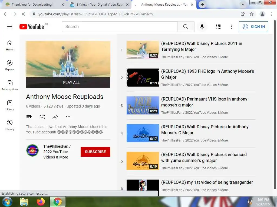The image size is (277, 207).
Task: Click the FHE logo 0:19 thumbnail
Action: [143, 78]
